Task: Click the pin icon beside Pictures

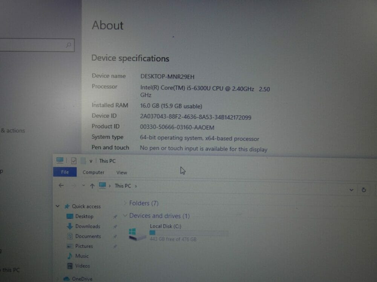Action: point(115,246)
